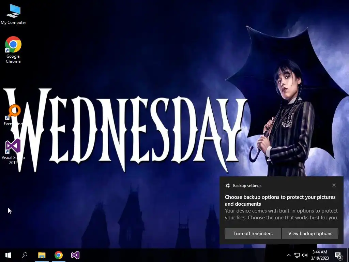This screenshot has height=262, width=349.
Task: Open the Google Chrome desktop shortcut
Action: point(13,50)
